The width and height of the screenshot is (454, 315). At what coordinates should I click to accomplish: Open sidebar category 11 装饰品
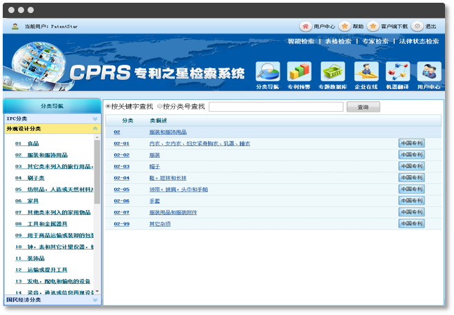[30, 258]
